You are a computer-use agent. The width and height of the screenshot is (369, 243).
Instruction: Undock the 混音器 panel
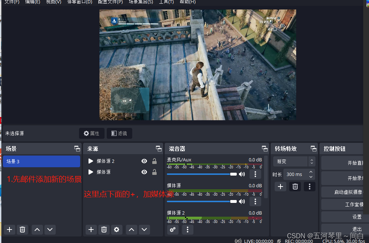265,149
